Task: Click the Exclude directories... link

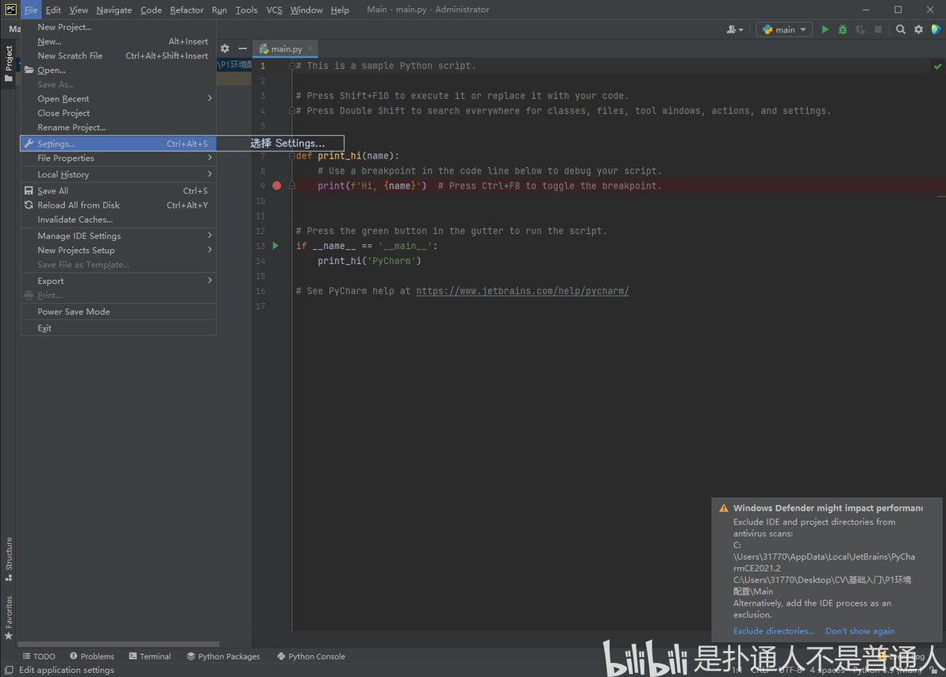Action: pyautogui.click(x=774, y=631)
